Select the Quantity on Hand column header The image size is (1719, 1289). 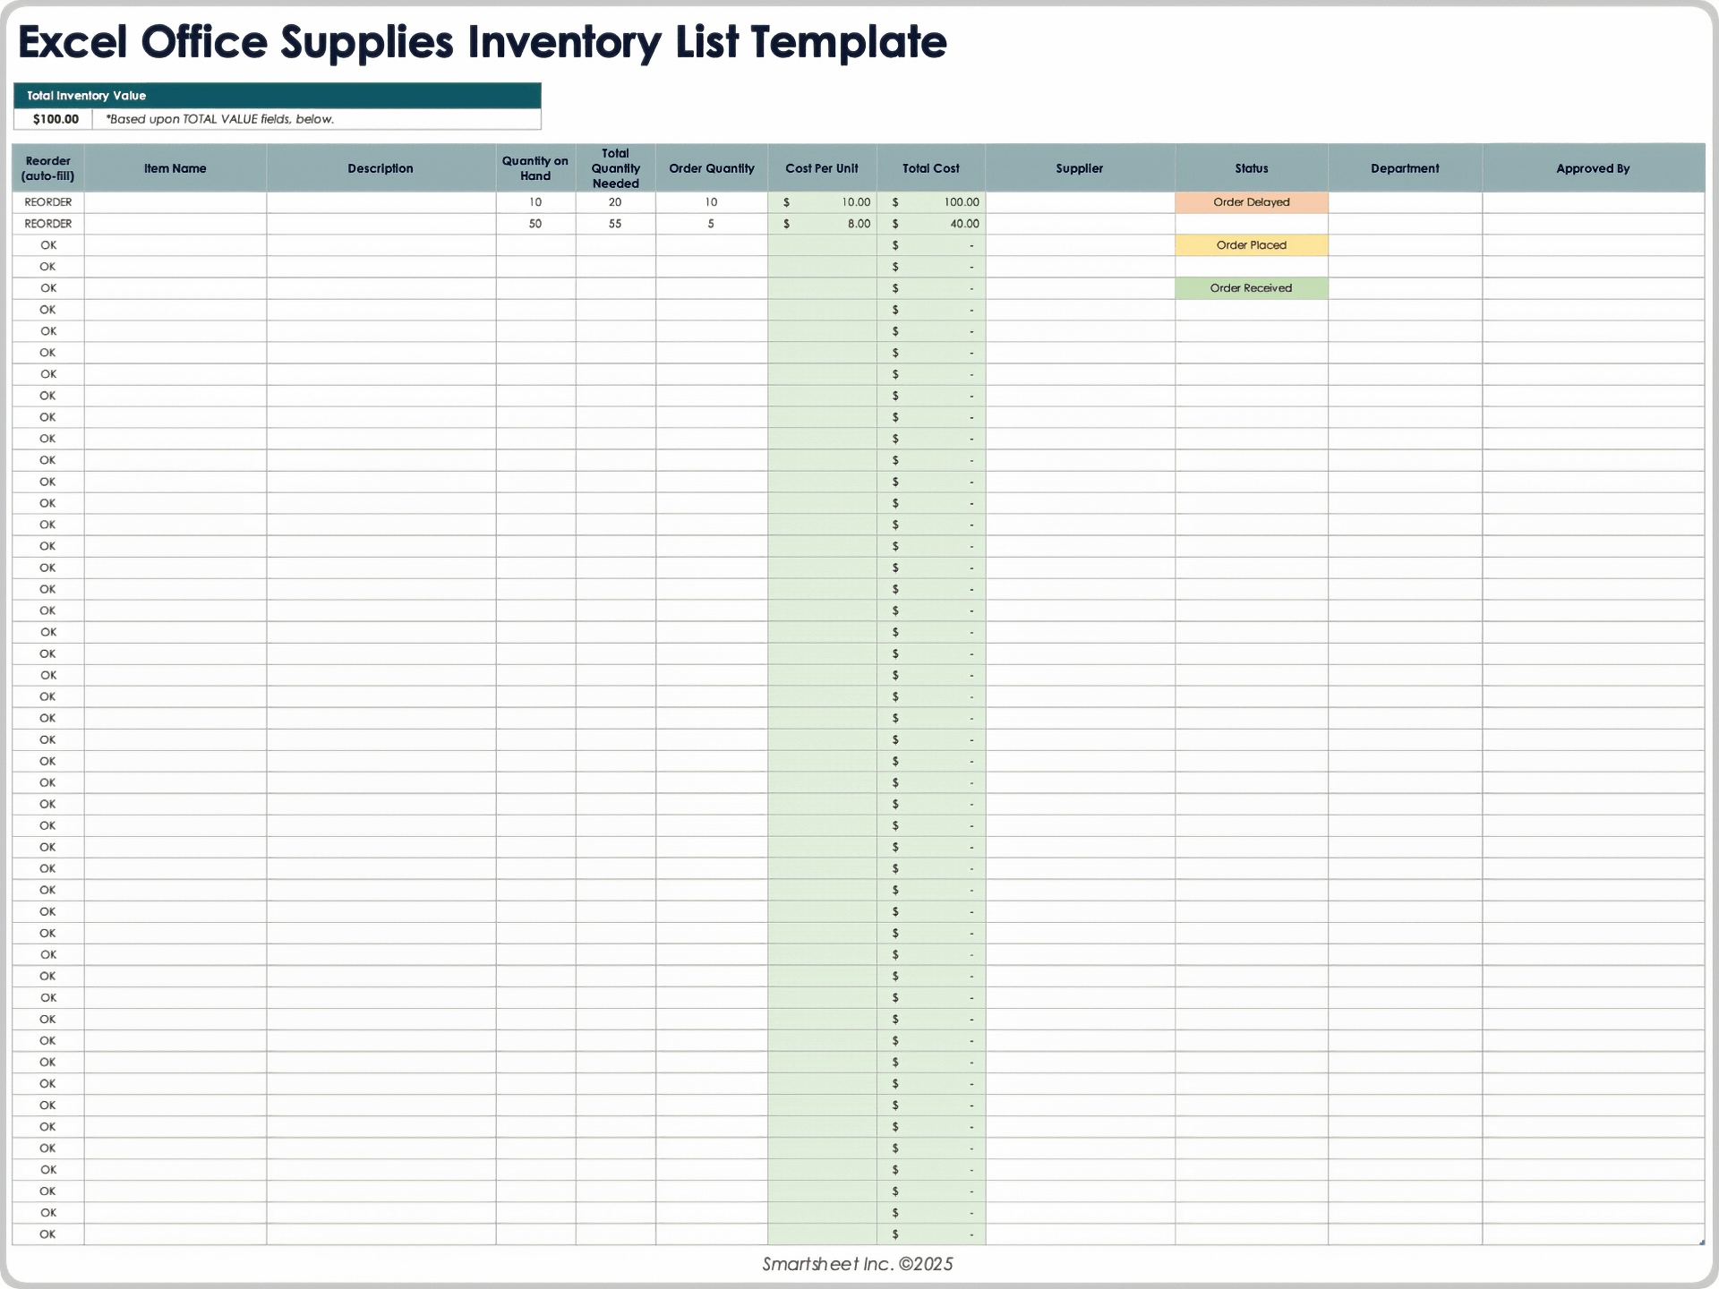coord(535,167)
